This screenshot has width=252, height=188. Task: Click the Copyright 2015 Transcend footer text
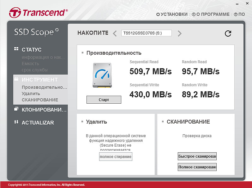pyautogui.click(x=46, y=185)
